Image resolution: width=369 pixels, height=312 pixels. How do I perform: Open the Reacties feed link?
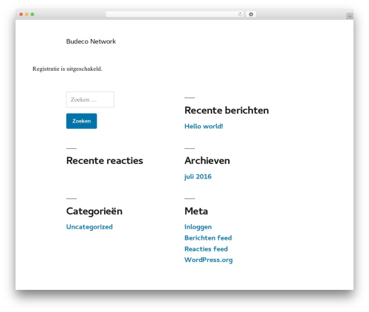206,249
